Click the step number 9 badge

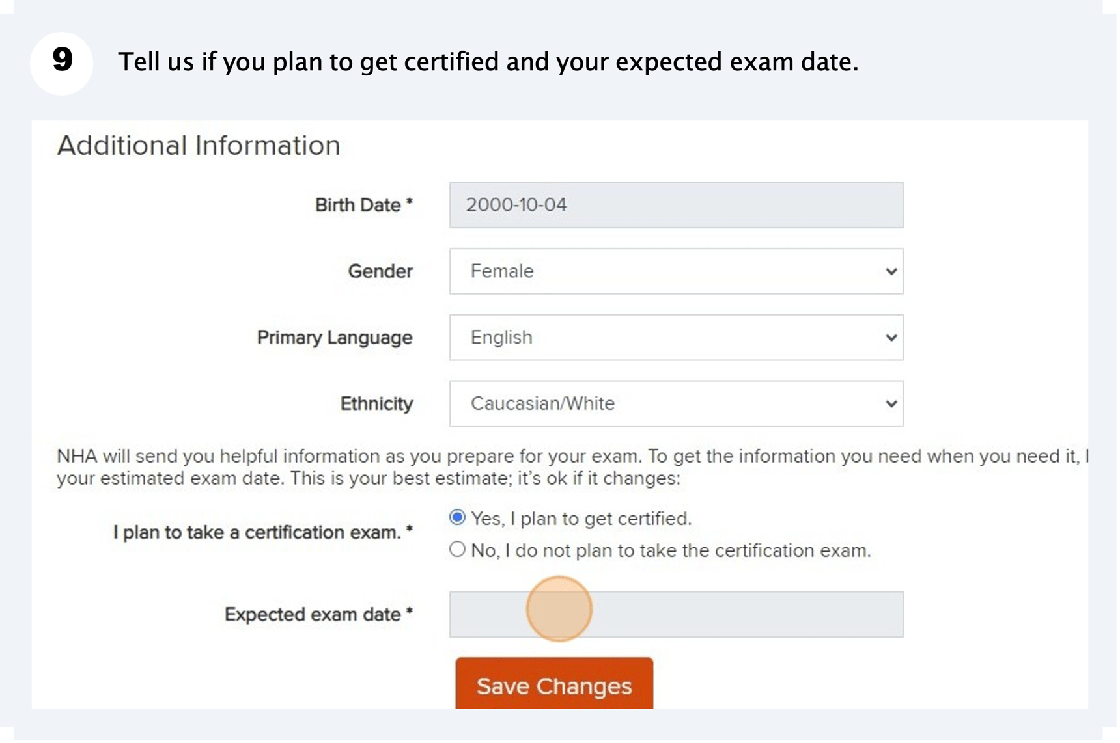point(61,61)
